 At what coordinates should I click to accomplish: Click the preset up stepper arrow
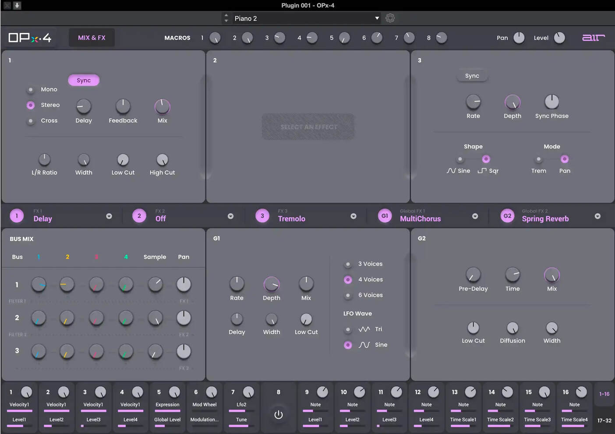[x=226, y=15]
